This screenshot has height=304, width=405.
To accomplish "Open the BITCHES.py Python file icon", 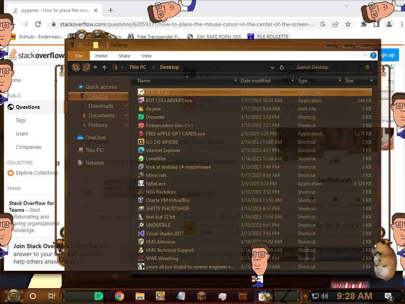I will coord(141,92).
